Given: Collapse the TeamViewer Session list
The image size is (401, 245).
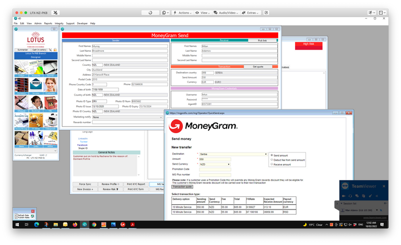Looking at the screenshot, I should click(x=341, y=203).
